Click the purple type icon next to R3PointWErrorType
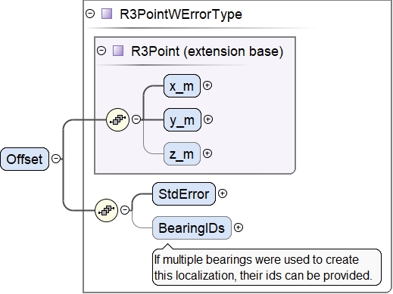Screen dimensions: 393x294 (x=107, y=14)
